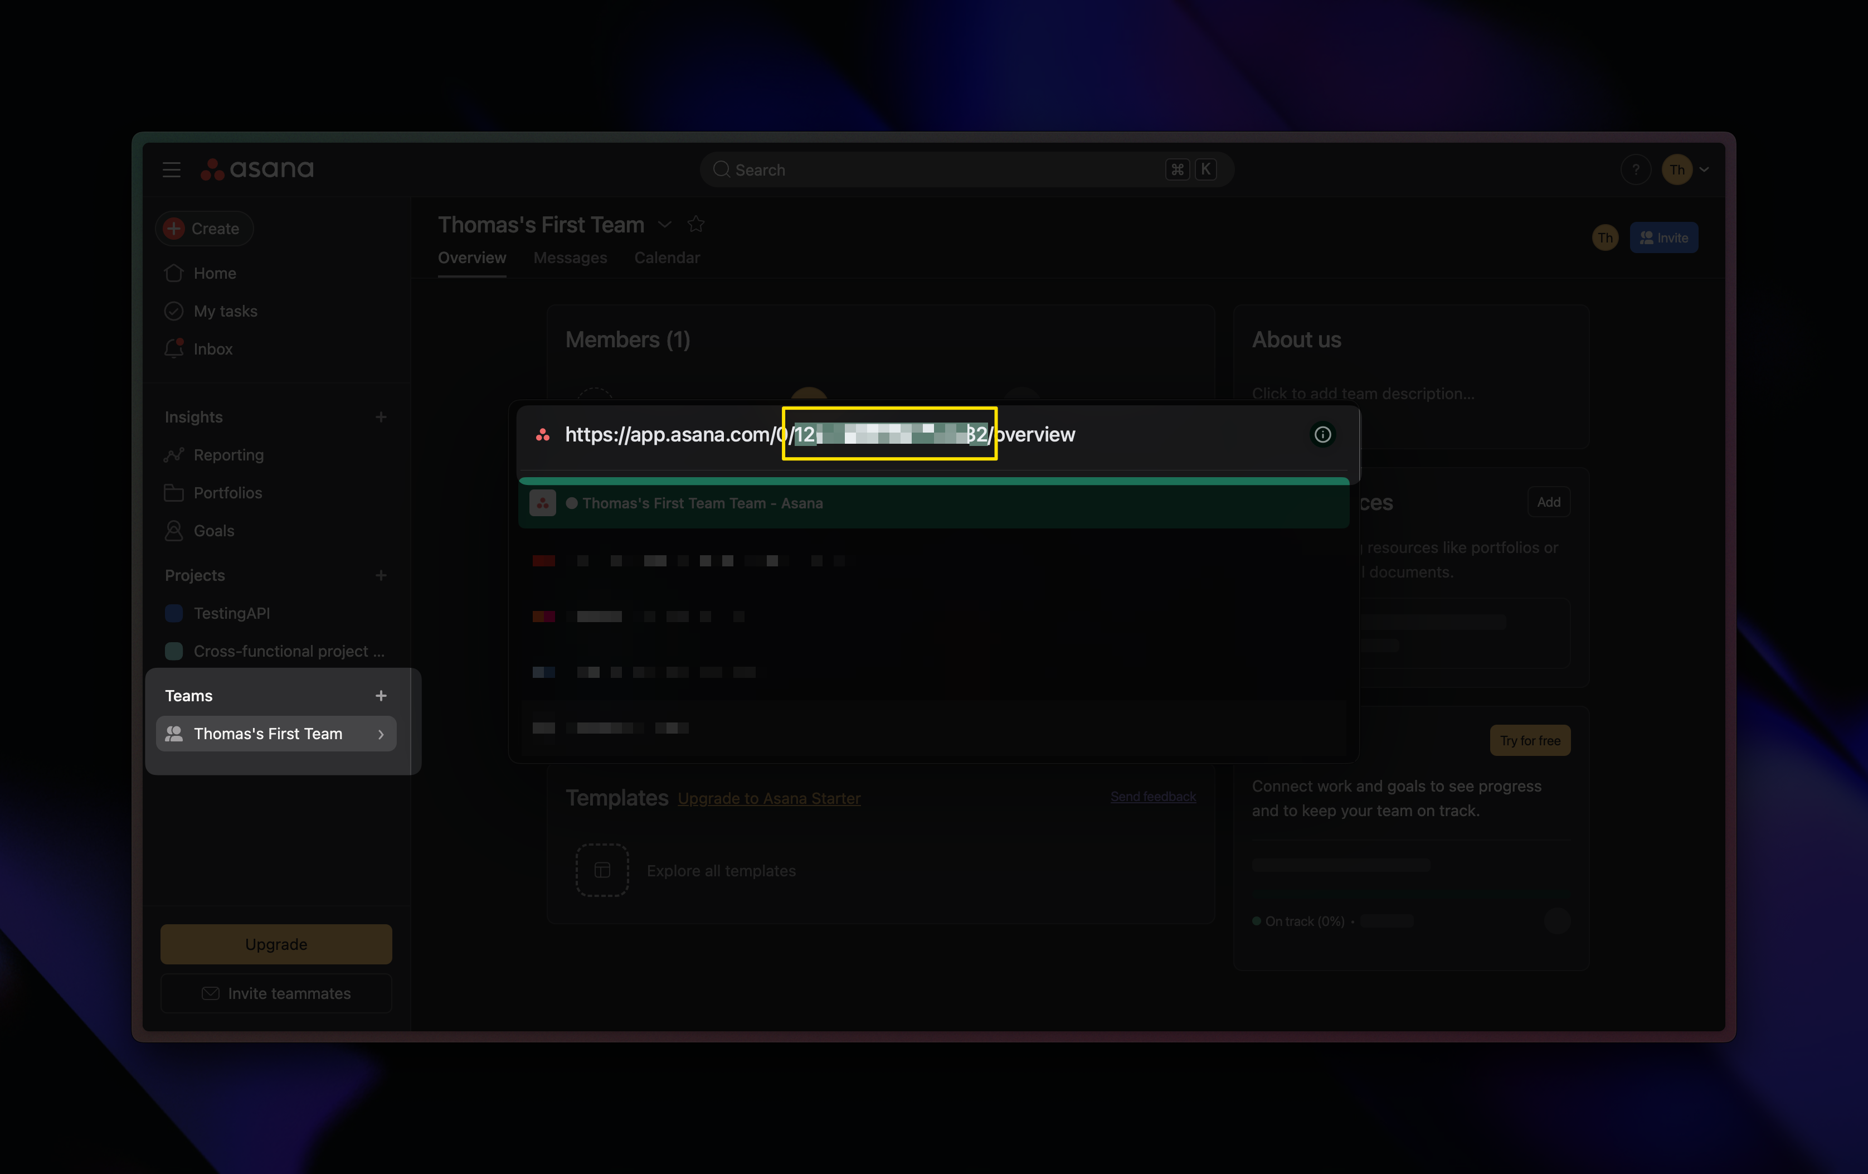Switch to the Calendar tab
The height and width of the screenshot is (1174, 1868).
pos(667,258)
